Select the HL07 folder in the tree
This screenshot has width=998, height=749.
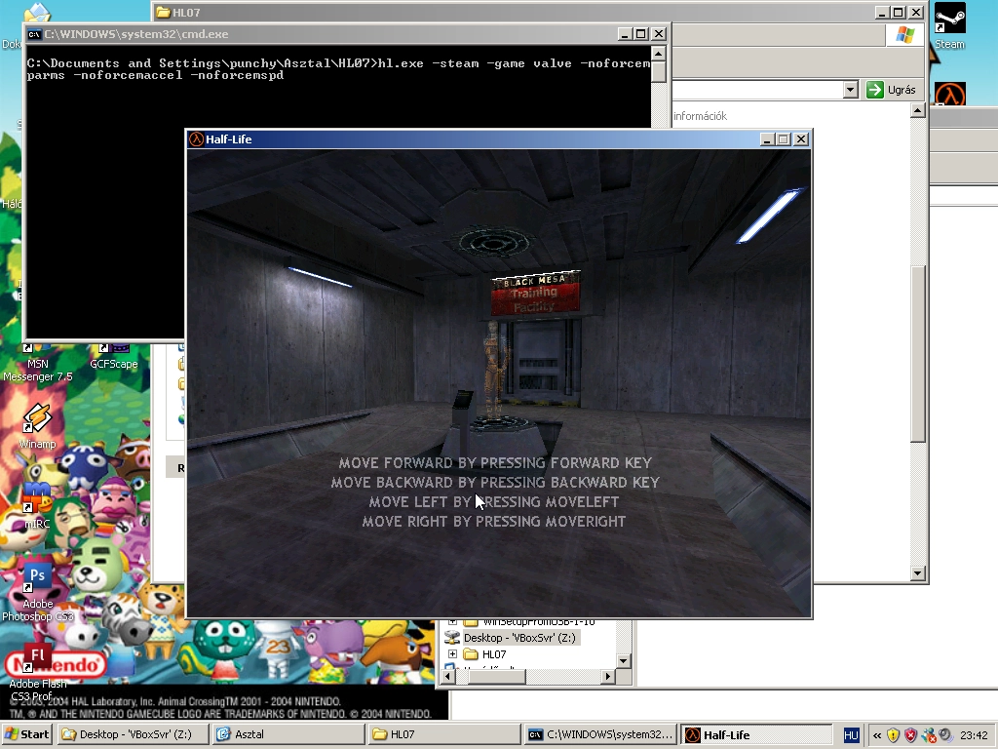(x=494, y=654)
